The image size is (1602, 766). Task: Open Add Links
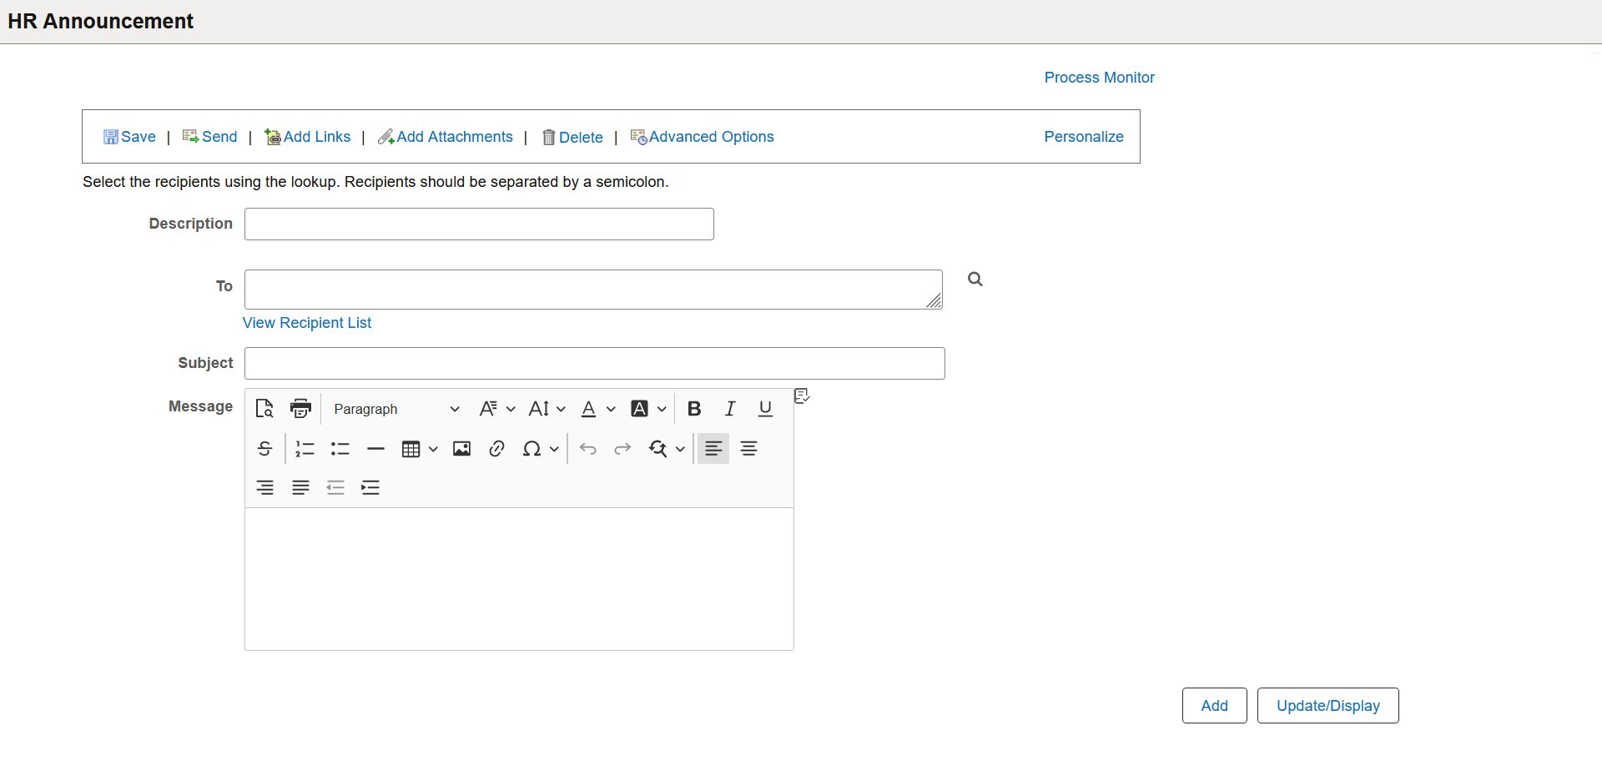[307, 137]
